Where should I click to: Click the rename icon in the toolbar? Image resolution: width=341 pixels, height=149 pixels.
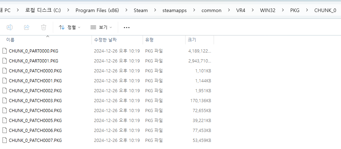(10, 27)
